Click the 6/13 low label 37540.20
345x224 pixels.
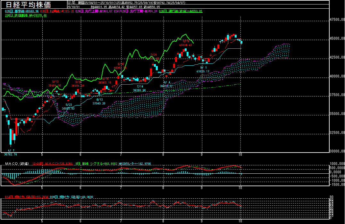pyautogui.click(x=99, y=104)
